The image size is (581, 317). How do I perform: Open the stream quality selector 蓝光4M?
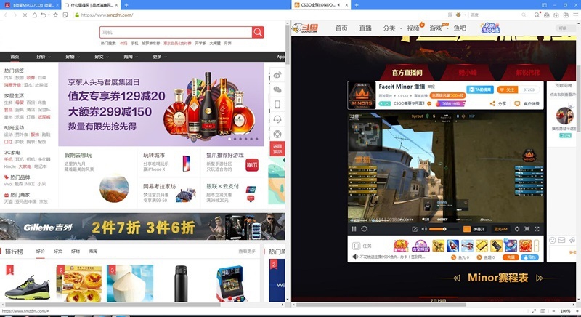500,229
